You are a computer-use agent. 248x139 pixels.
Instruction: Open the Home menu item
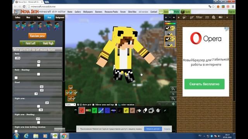coord(70,12)
